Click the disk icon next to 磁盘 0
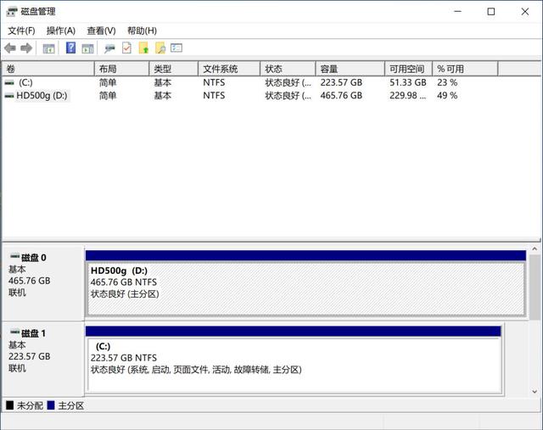This screenshot has width=543, height=430. point(14,256)
